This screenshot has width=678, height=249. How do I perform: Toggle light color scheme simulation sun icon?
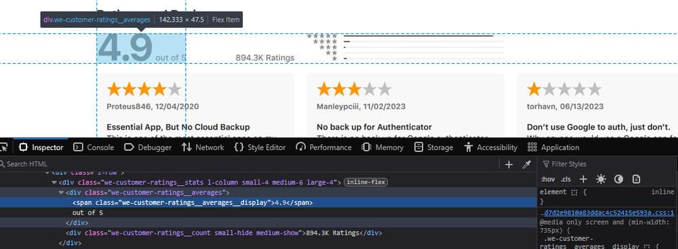(x=601, y=179)
